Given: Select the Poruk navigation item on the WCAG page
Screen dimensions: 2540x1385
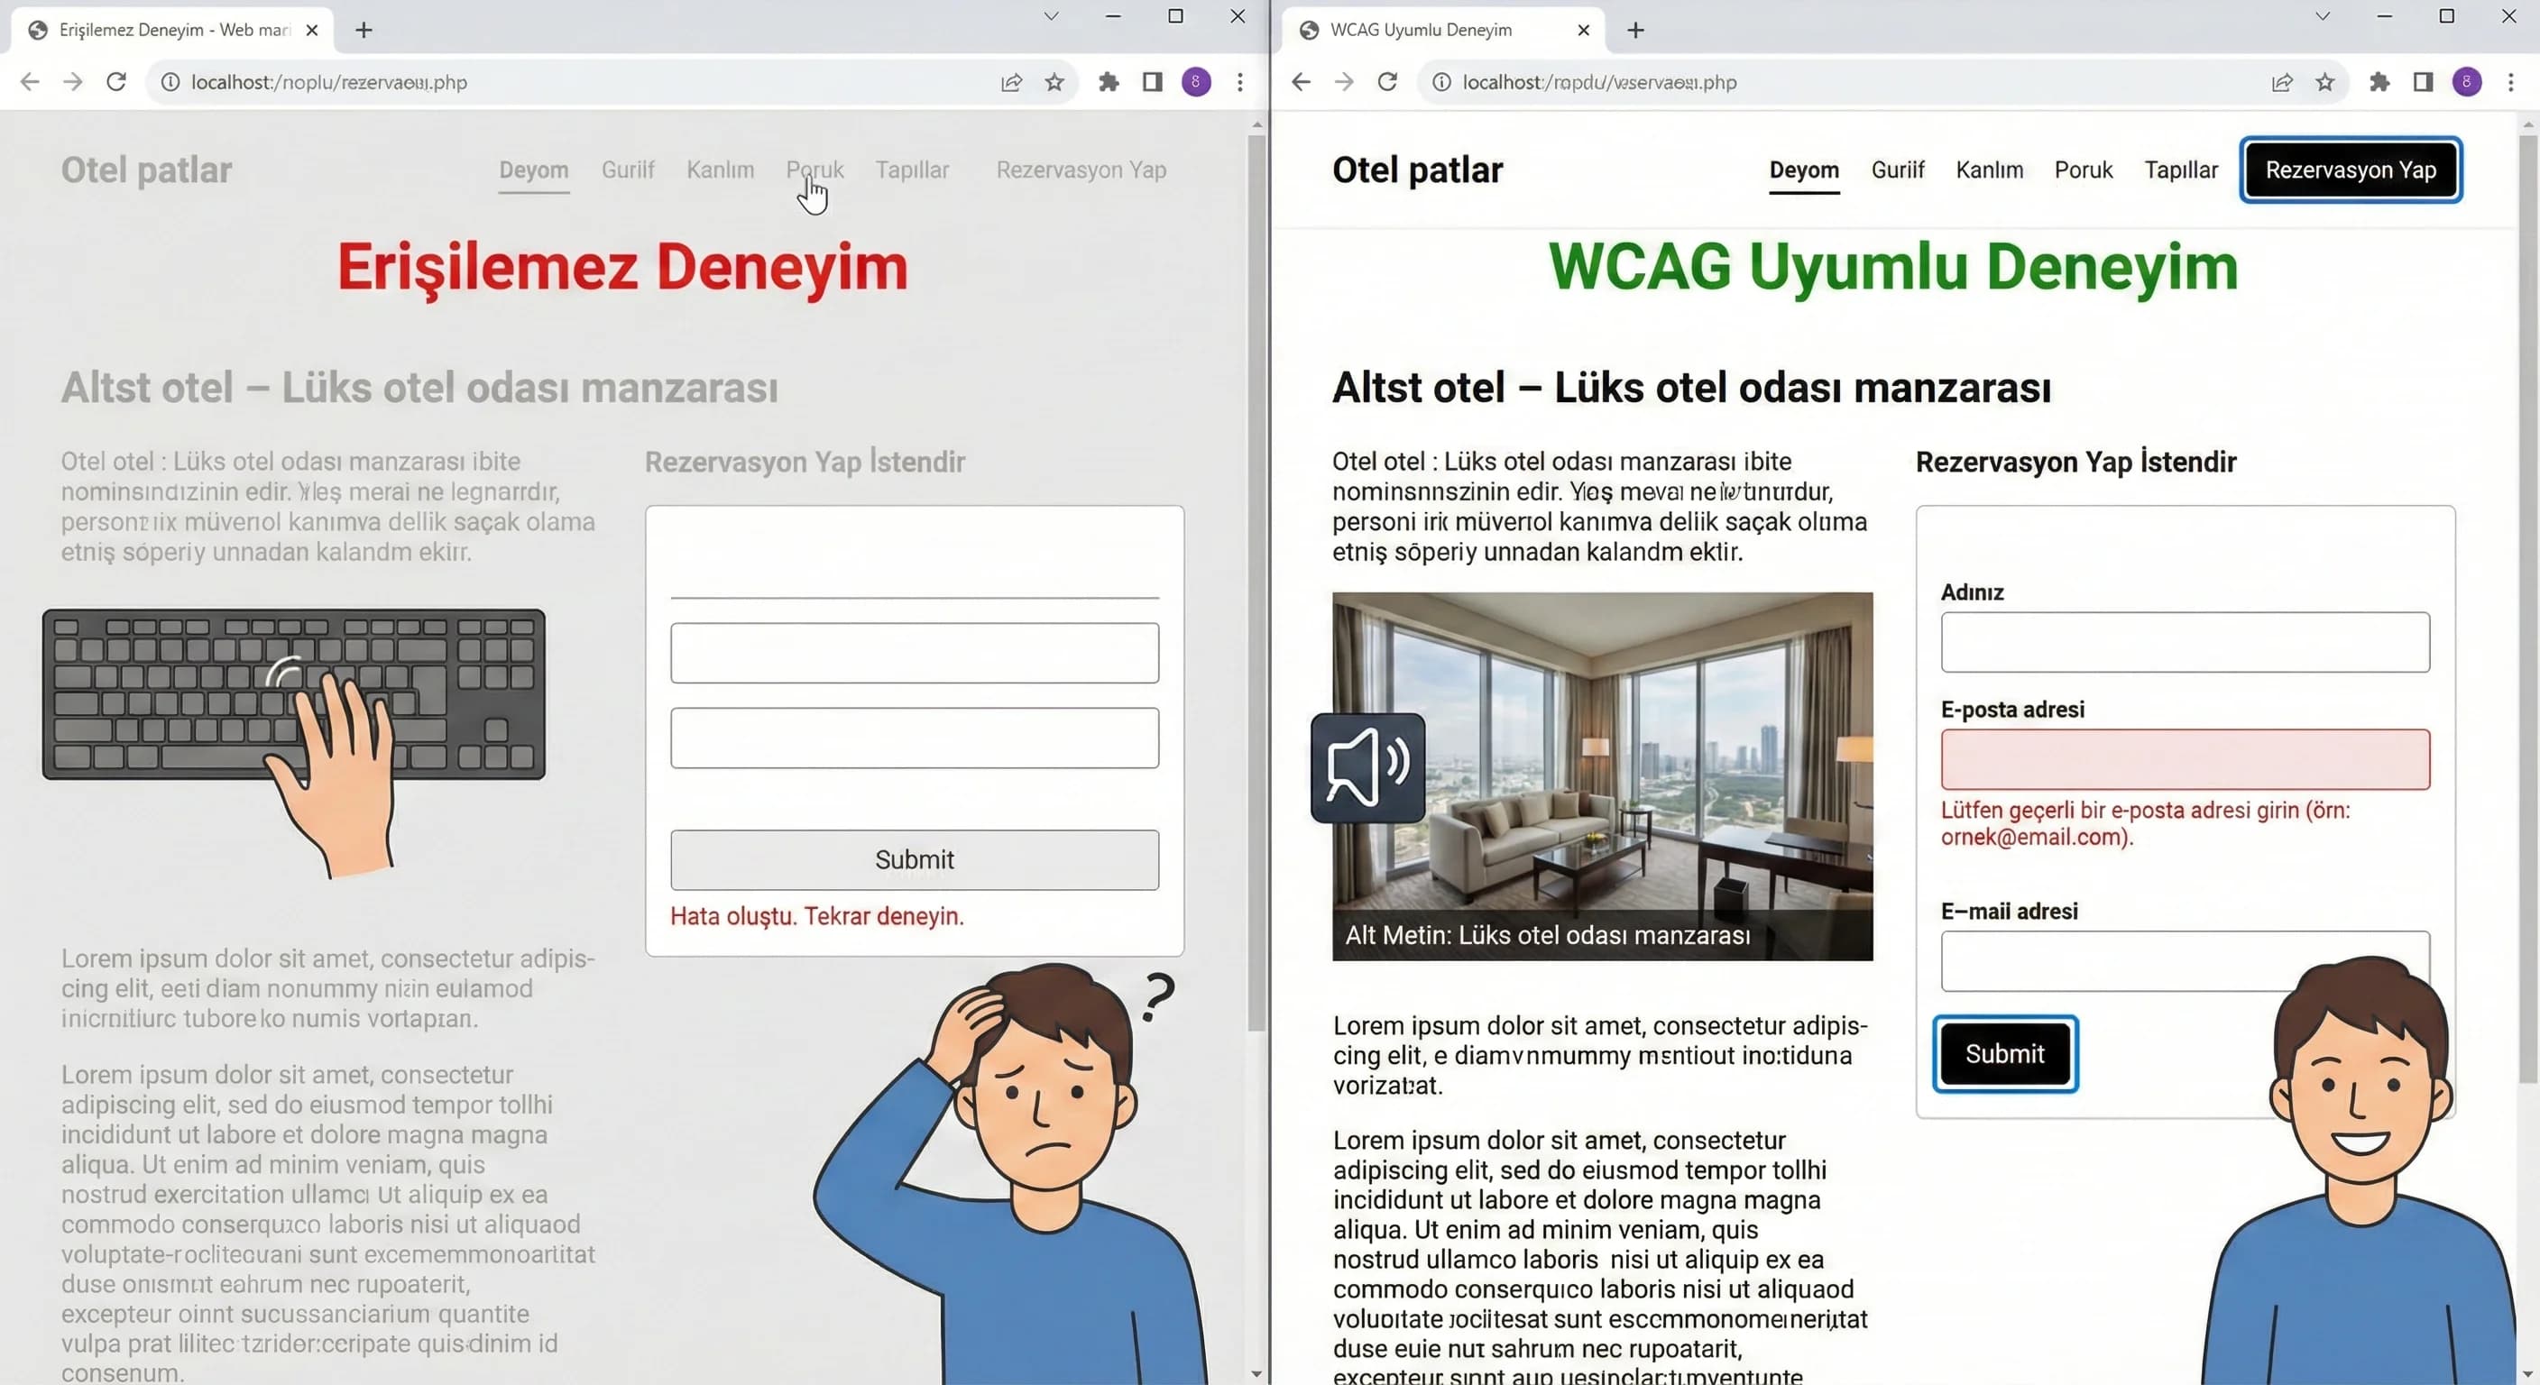Looking at the screenshot, I should [2083, 170].
